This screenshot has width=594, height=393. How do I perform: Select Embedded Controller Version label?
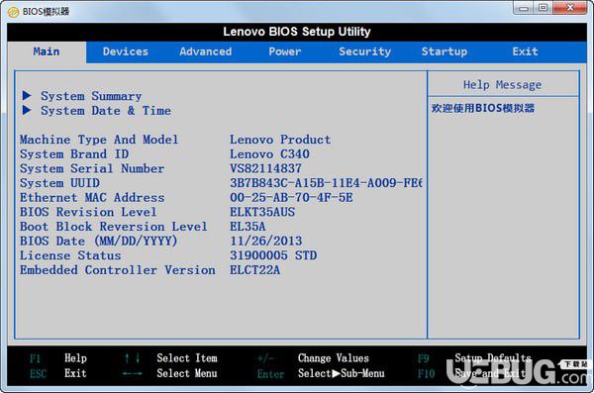[118, 270]
